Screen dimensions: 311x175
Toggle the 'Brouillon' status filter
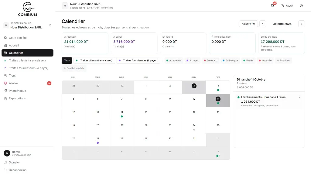(x=283, y=60)
